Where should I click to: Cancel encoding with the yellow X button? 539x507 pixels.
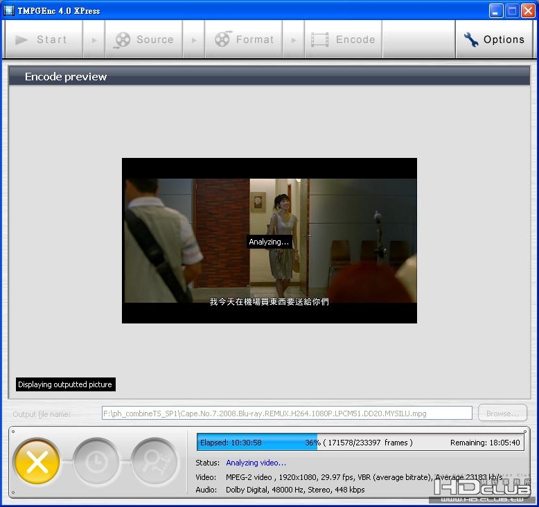tap(37, 461)
